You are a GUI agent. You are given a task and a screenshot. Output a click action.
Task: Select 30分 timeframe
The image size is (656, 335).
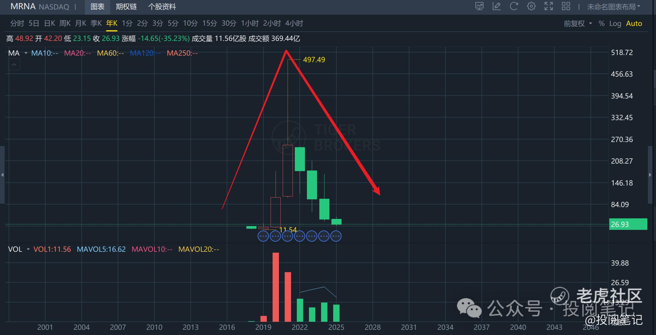point(229,23)
